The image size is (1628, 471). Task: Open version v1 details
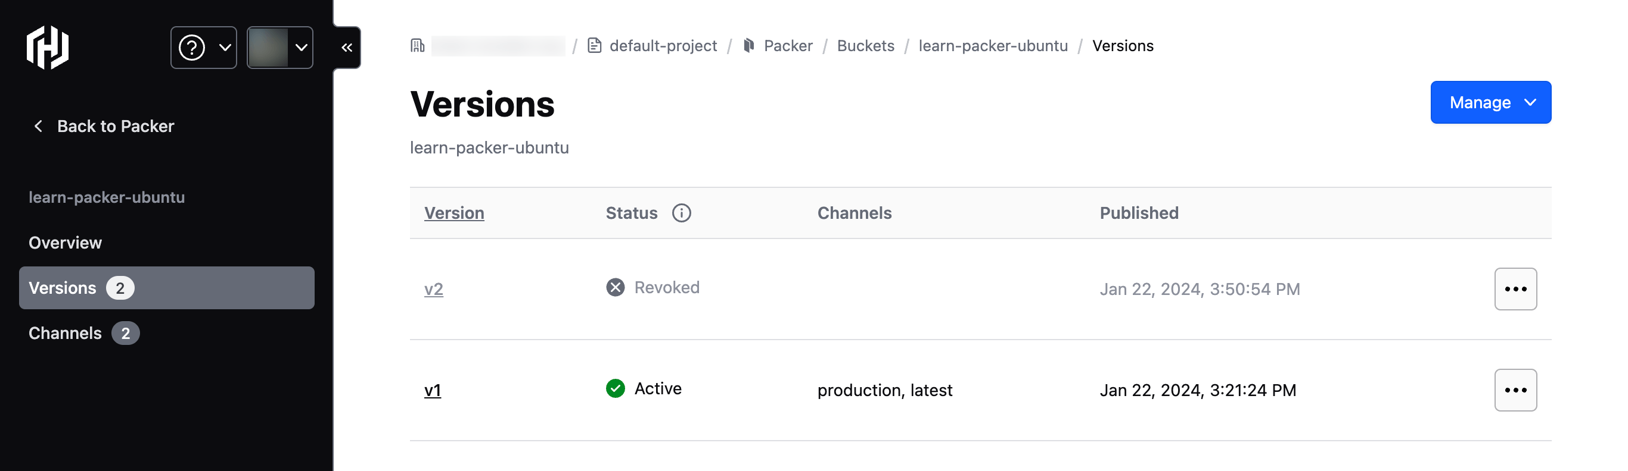click(x=432, y=390)
